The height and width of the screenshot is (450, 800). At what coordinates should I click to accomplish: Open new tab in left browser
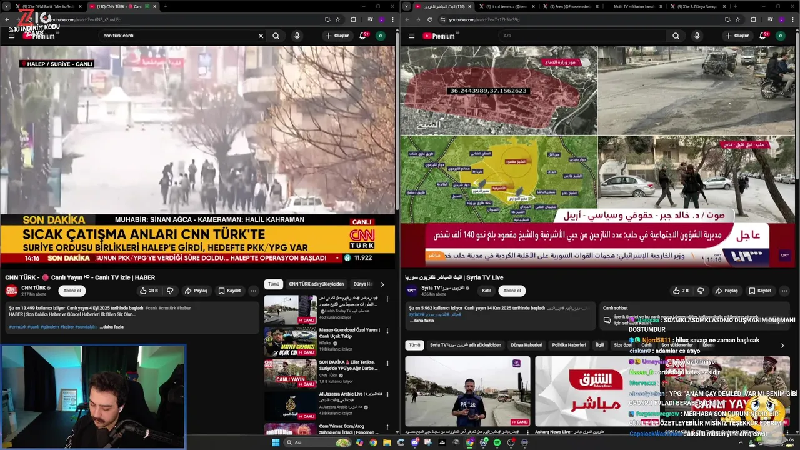click(166, 6)
